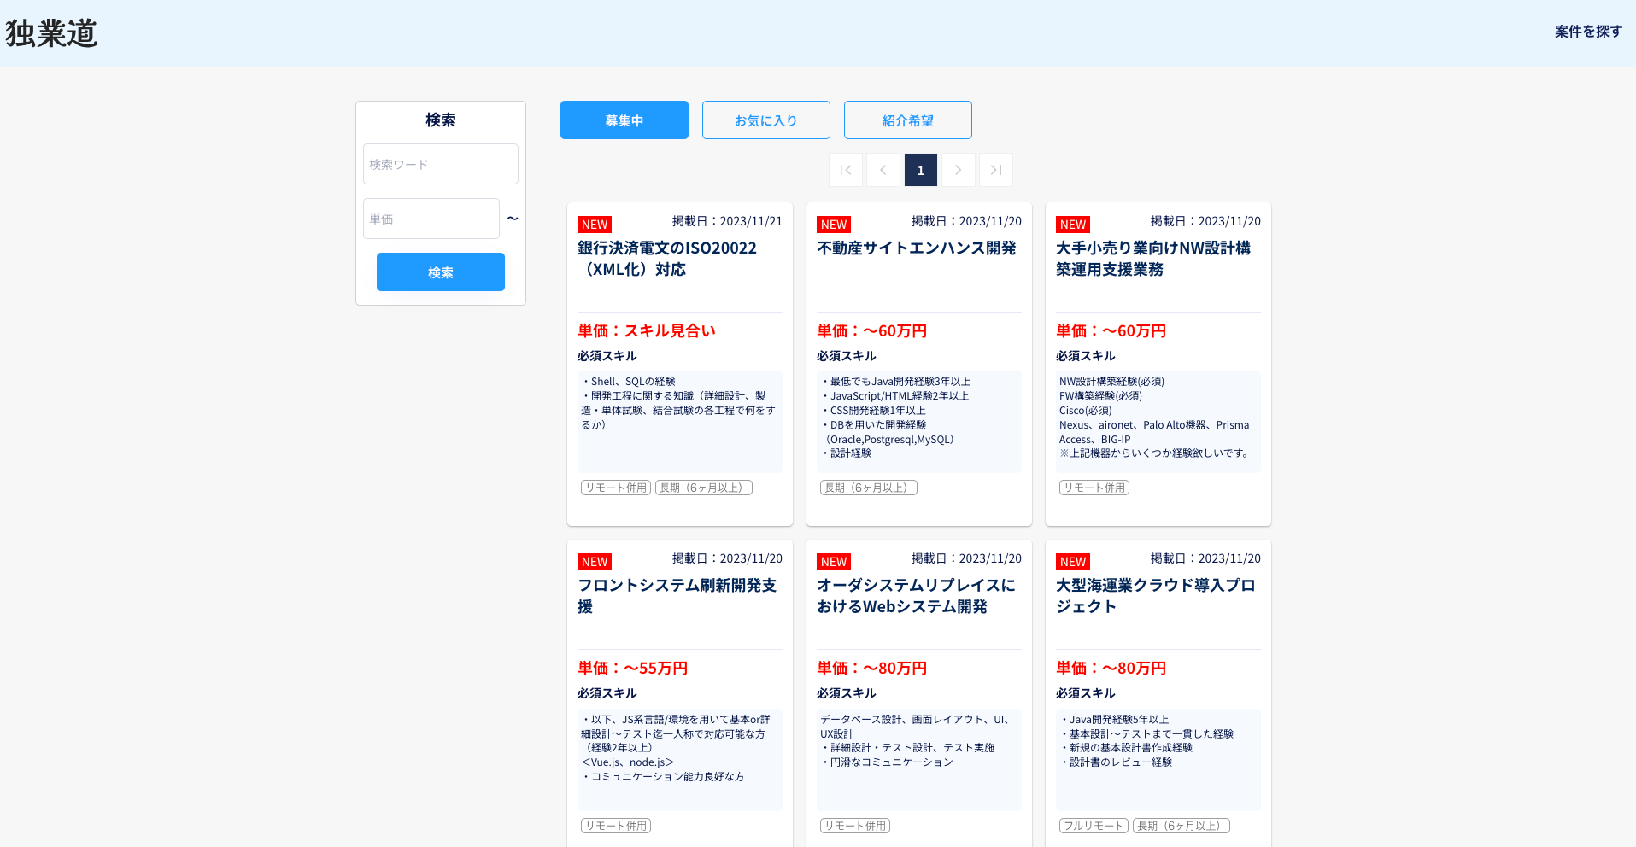The image size is (1636, 847).
Task: Open 銀行決済電文のISO20022 job listing
Action: pos(666,258)
